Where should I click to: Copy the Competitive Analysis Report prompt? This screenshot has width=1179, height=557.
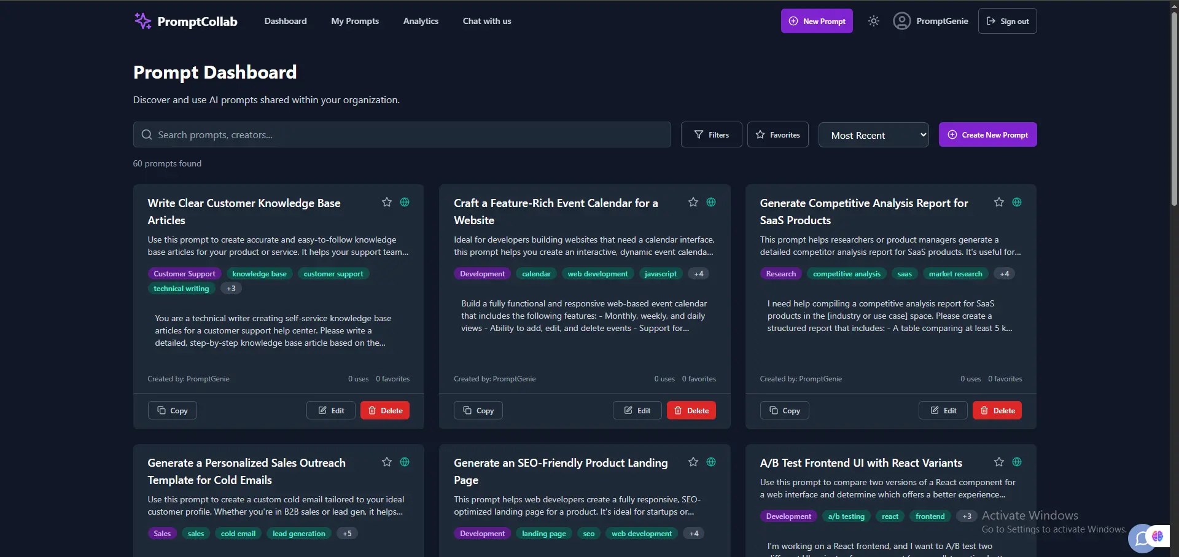(x=784, y=410)
